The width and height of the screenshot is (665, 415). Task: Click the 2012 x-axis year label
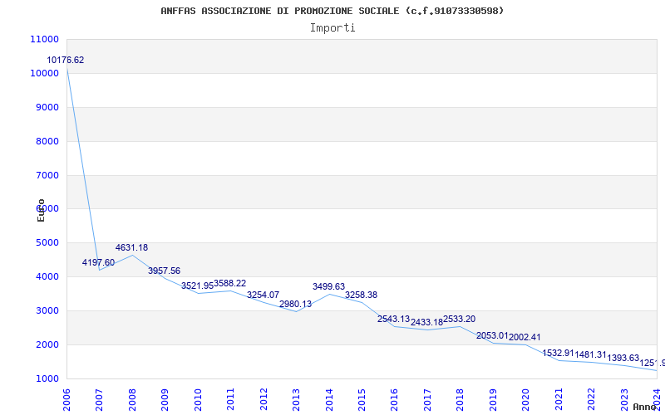click(264, 399)
